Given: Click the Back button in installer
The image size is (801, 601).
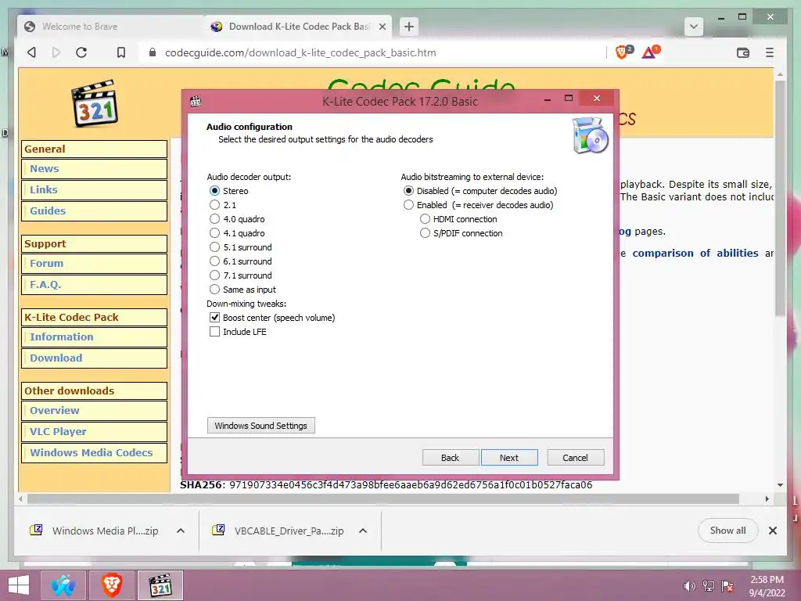Looking at the screenshot, I should coord(450,457).
